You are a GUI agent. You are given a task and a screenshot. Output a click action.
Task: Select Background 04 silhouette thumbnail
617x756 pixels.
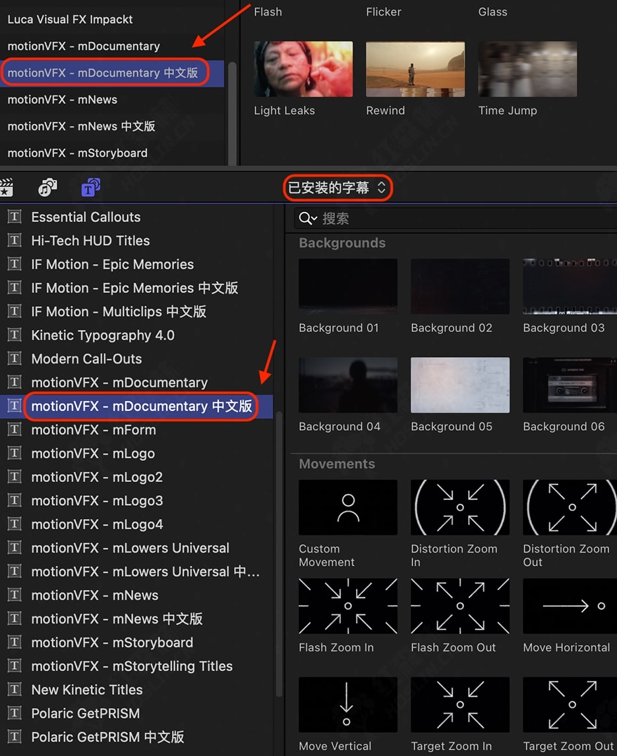point(347,385)
